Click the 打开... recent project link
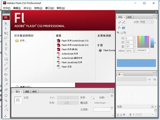The height and width of the screenshot is (120, 160). click(x=23, y=41)
